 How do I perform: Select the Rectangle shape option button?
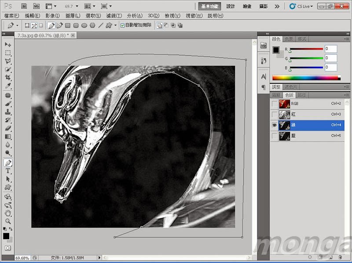tap(68, 25)
